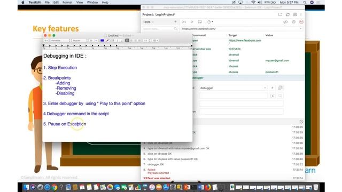Viewport: 342px width, 192px height.
Task: Open the Help menu
Action: [x=105, y=2]
